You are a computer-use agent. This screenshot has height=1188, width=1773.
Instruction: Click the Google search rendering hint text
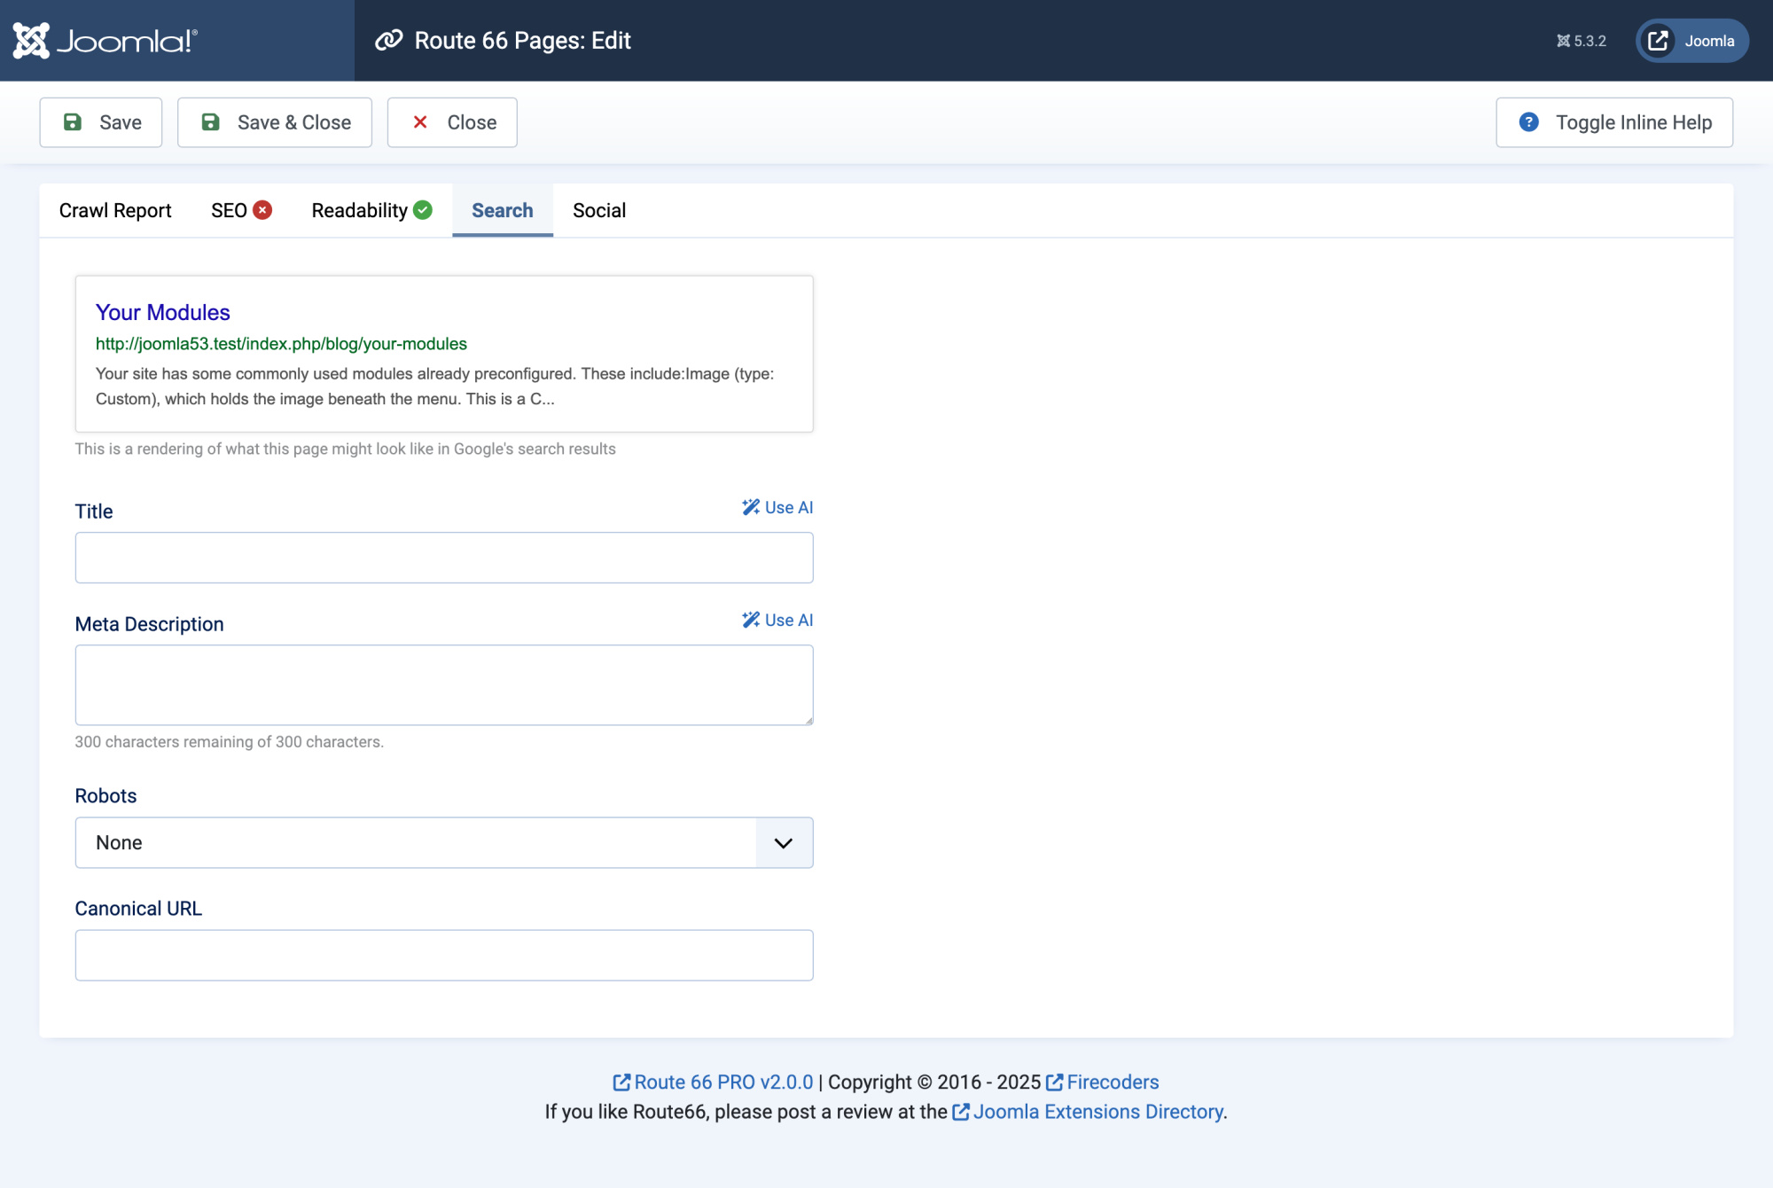(345, 449)
